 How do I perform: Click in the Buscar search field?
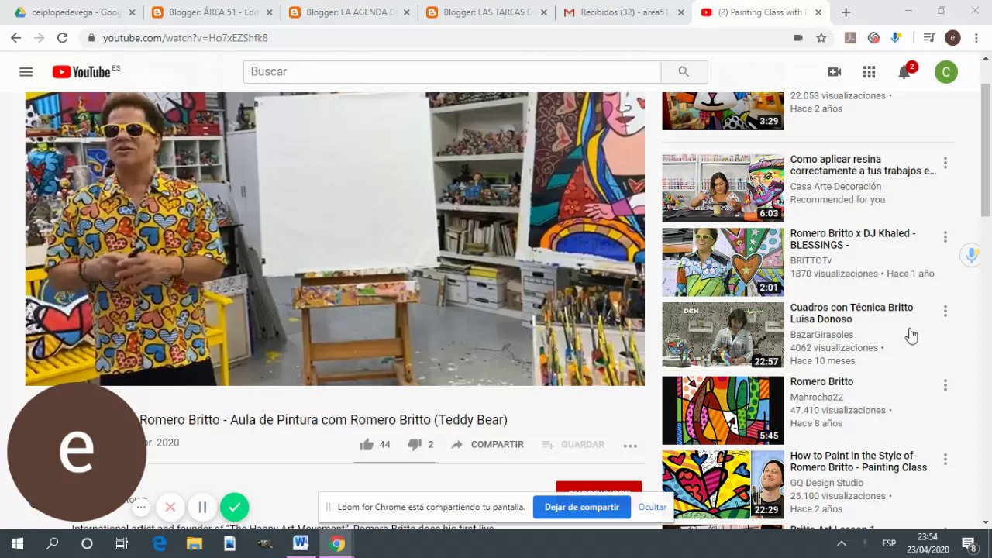(453, 71)
